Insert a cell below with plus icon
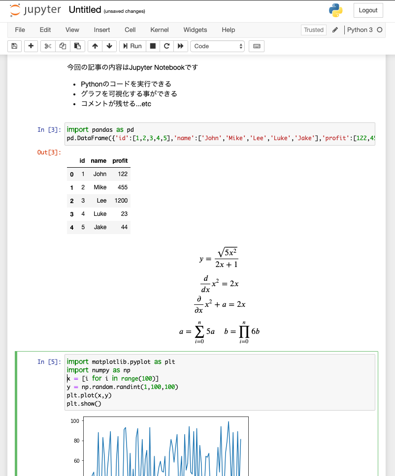 click(x=31, y=46)
